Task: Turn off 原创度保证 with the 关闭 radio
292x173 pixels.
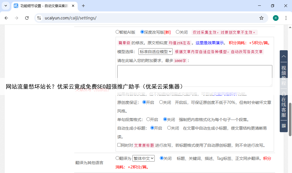Action: (161, 102)
